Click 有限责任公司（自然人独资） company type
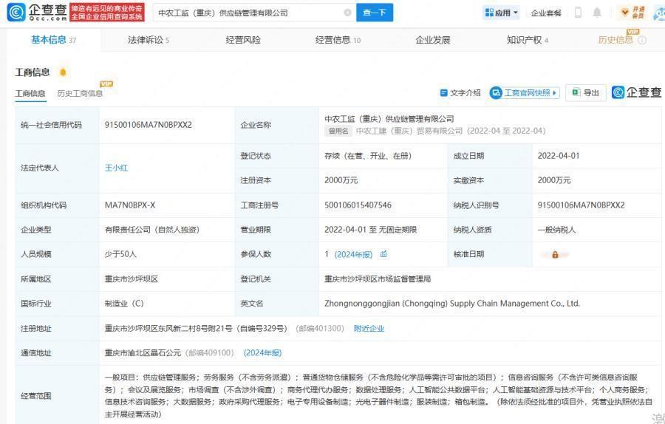 coord(152,230)
